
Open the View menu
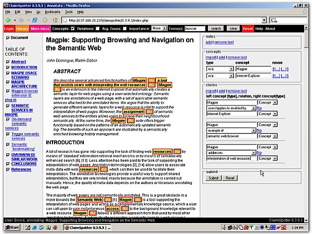pos(28,12)
